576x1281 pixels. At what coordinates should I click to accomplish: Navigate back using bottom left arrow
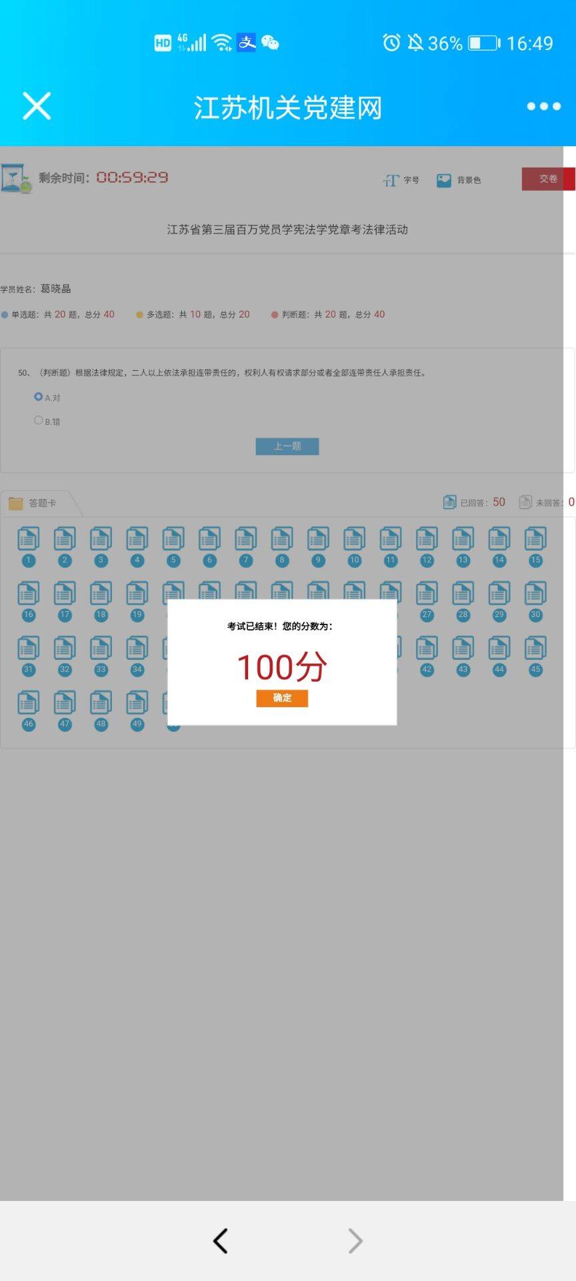[x=221, y=1241]
